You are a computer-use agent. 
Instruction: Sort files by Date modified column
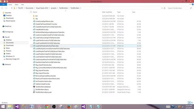pyautogui.click(x=107, y=12)
